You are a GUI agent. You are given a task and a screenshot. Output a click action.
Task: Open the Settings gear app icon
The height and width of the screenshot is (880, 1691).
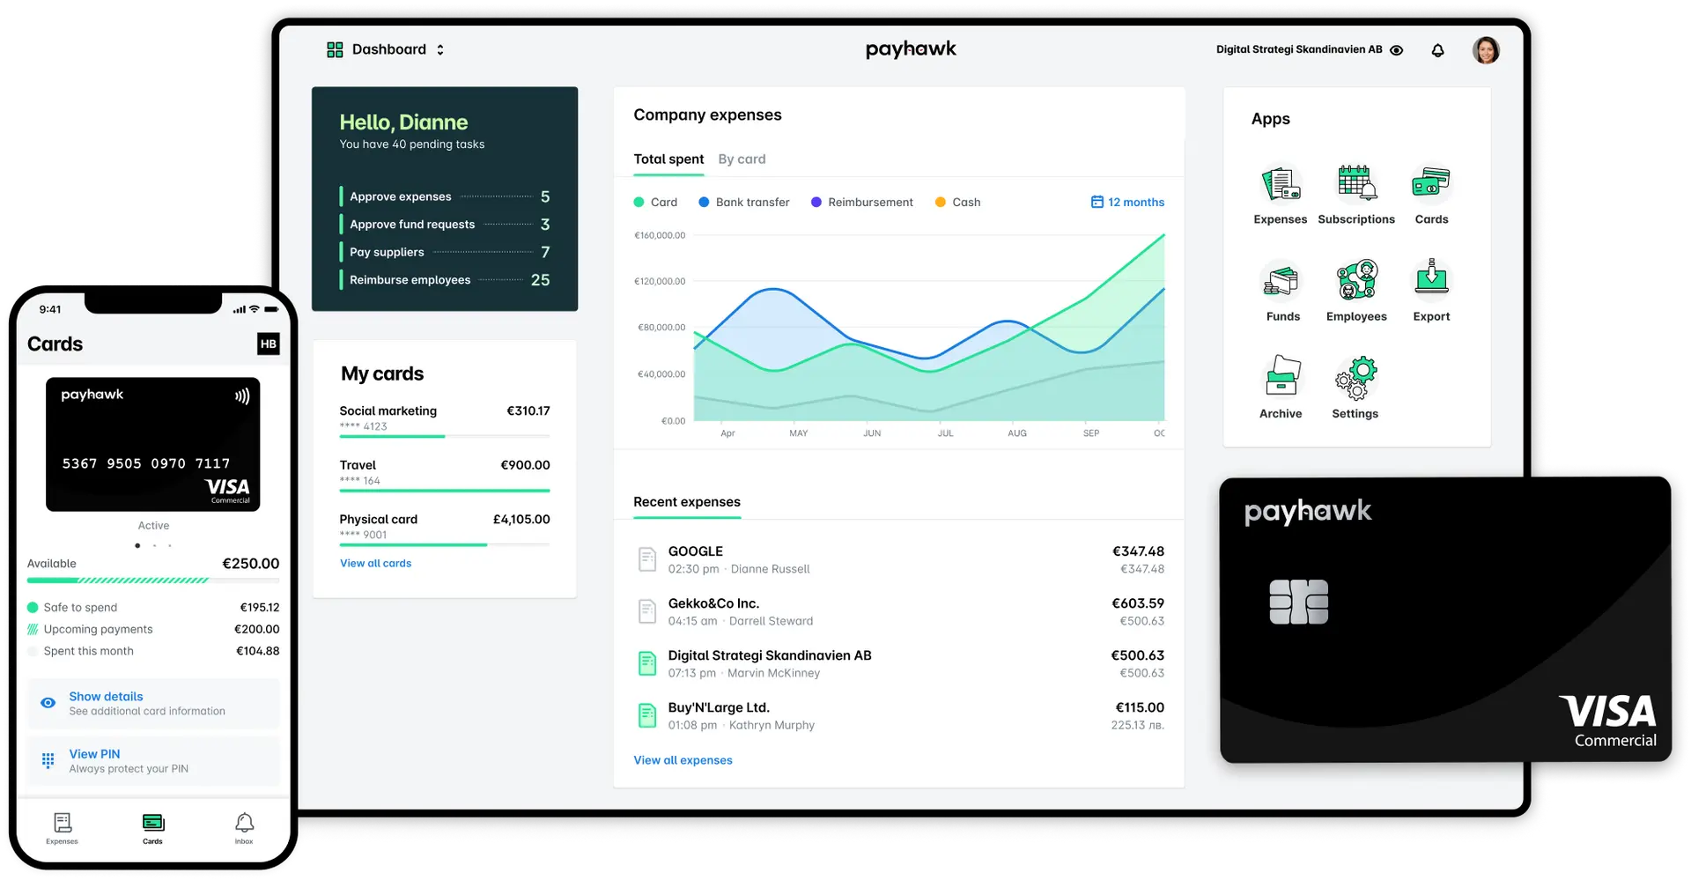(1355, 378)
